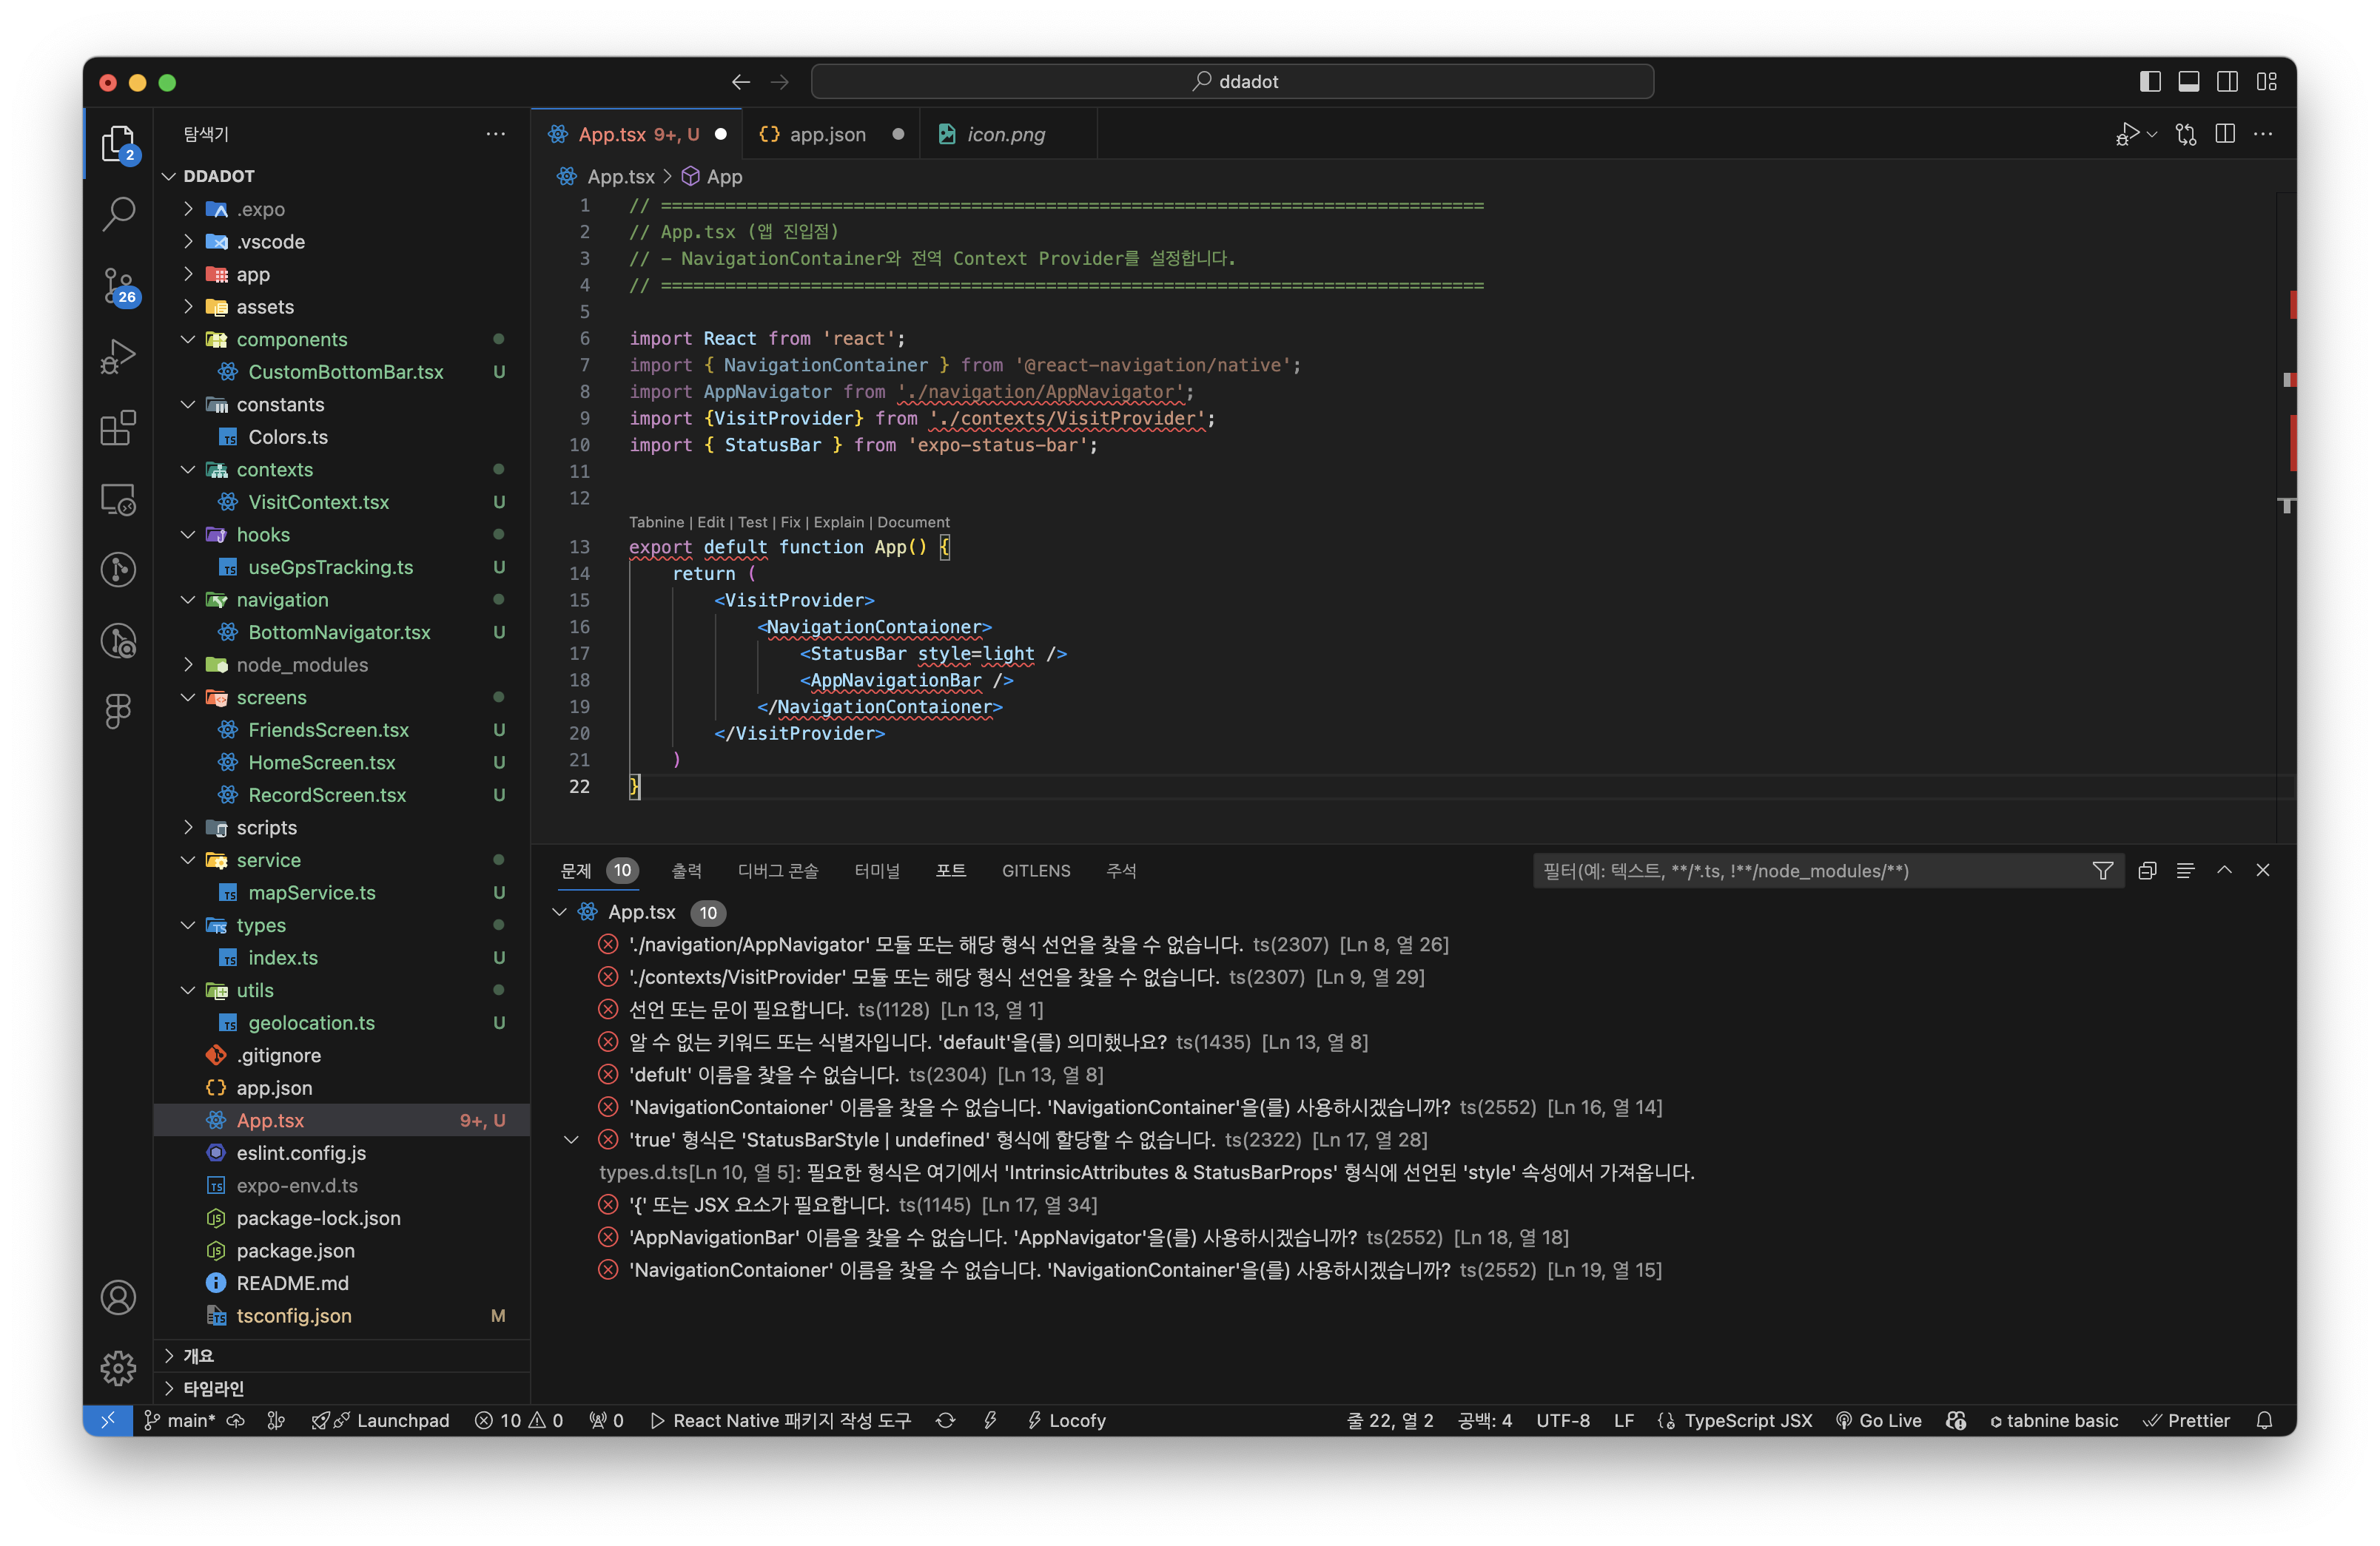Click the compare changes icon in editor toolbar

(x=2186, y=134)
